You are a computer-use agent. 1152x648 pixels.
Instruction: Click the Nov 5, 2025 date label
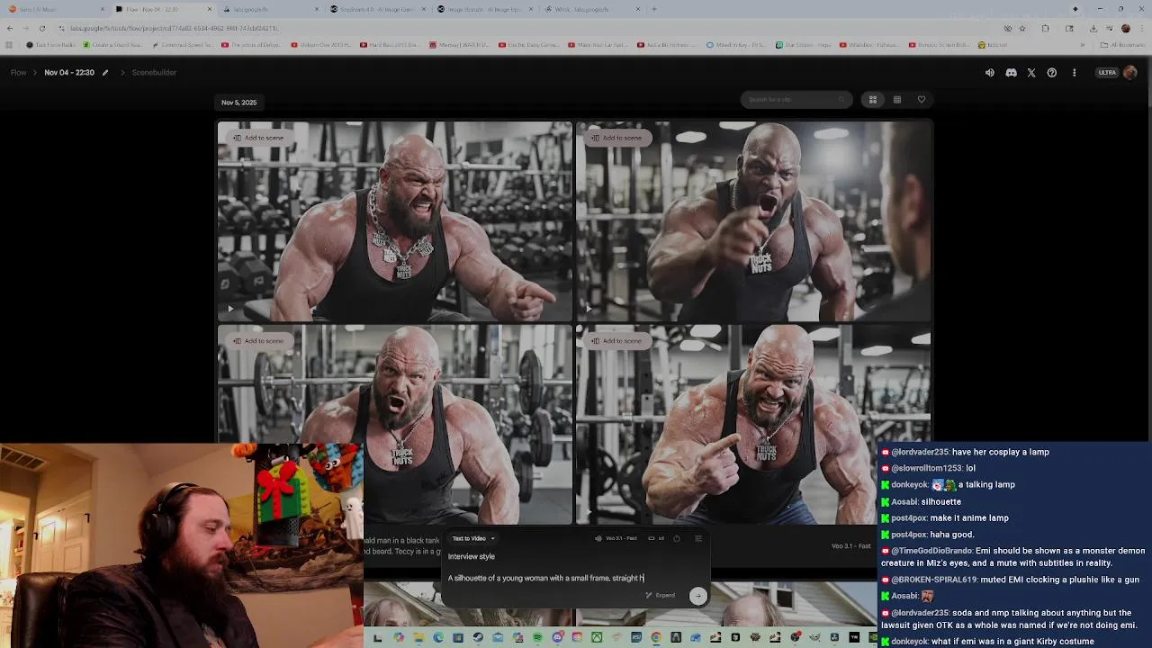(238, 103)
